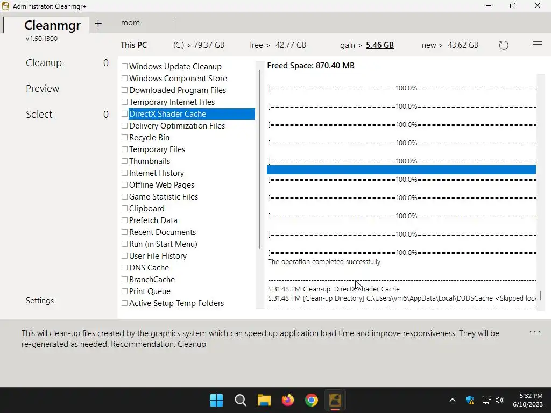Check the Windows Update Cleanup box

tap(124, 66)
